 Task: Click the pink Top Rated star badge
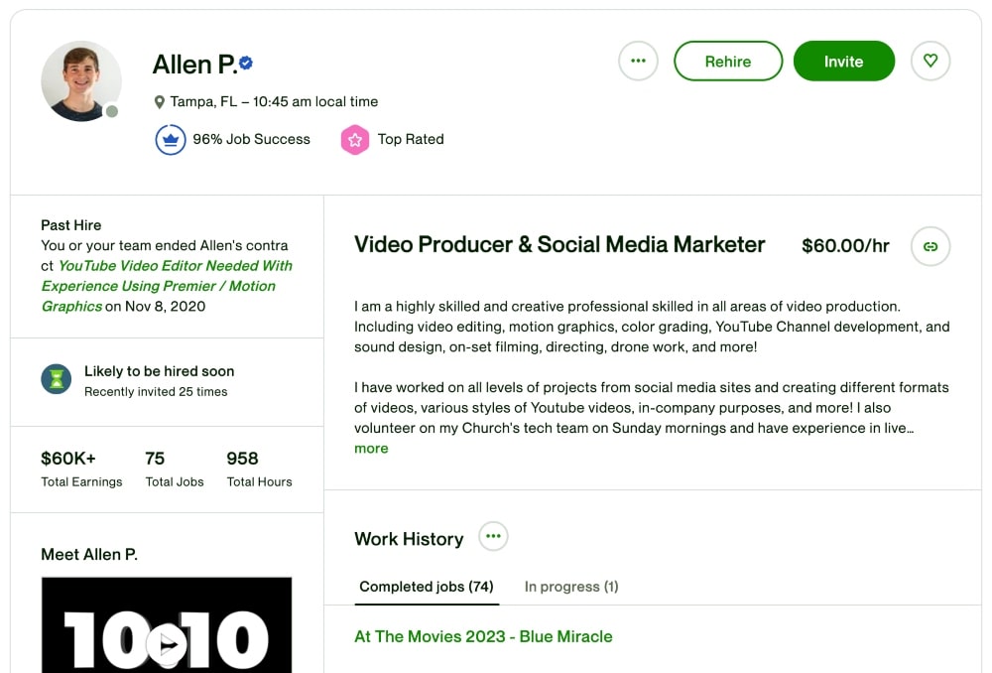[x=355, y=140]
